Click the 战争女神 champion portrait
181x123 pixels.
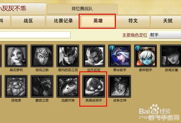click(120, 86)
